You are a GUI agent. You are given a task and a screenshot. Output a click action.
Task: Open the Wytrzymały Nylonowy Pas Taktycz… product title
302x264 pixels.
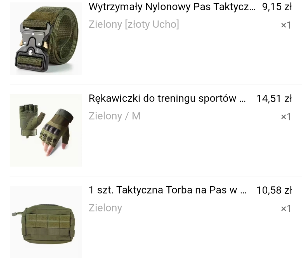click(x=172, y=7)
